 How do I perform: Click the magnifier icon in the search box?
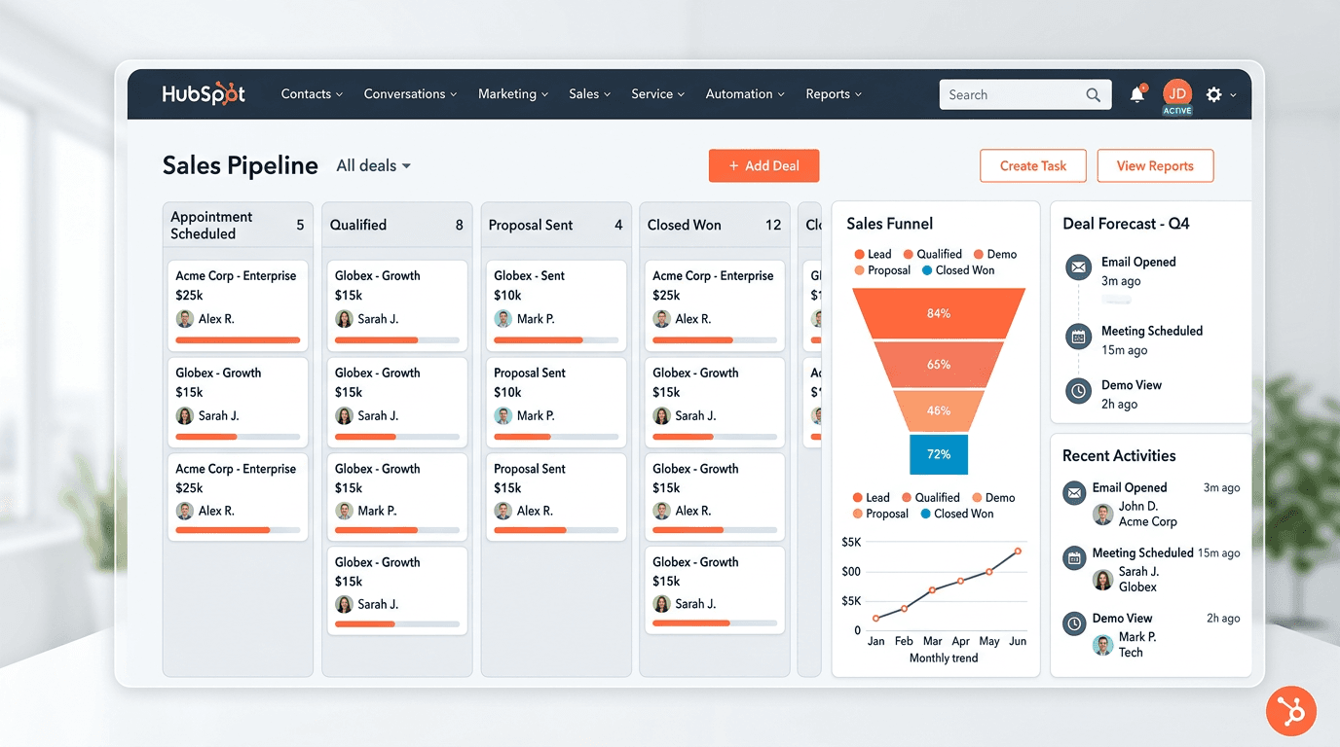pyautogui.click(x=1094, y=95)
